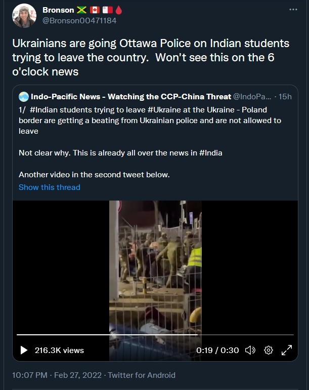Click the main tweet text about Ottawa Police
The image size is (309, 390).
tap(151, 57)
